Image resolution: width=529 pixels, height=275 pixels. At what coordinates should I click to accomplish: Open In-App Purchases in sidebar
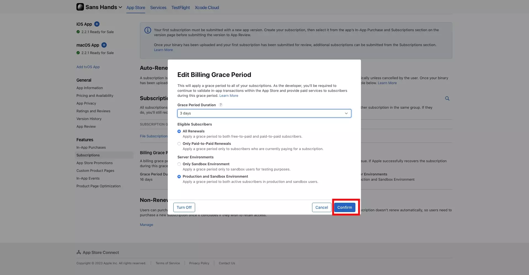[91, 148]
